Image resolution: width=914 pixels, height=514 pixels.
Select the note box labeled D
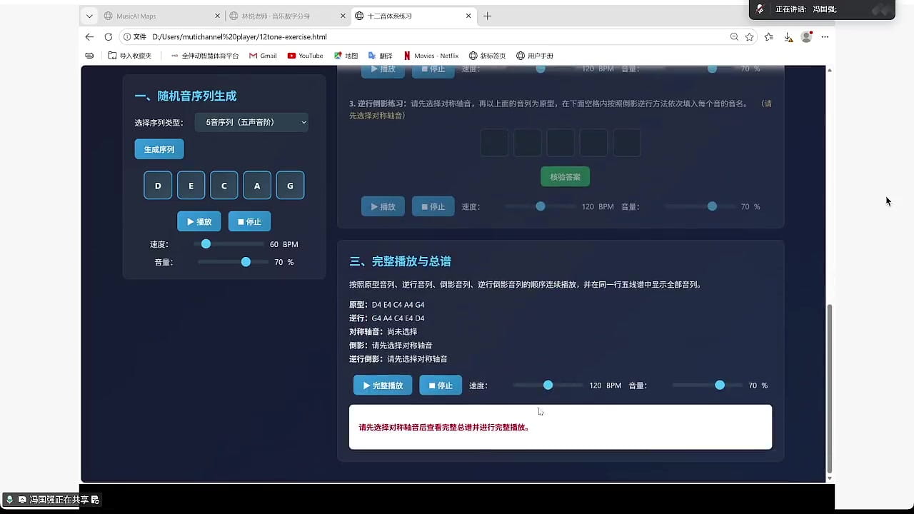click(158, 186)
